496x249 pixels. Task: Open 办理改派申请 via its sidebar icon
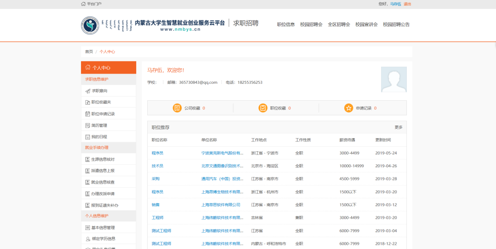(88, 194)
